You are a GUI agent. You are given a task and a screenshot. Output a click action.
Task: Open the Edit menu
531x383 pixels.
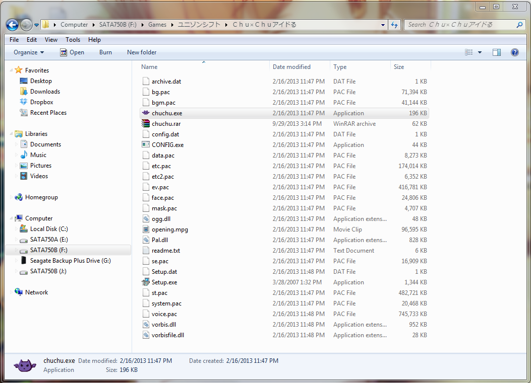32,40
